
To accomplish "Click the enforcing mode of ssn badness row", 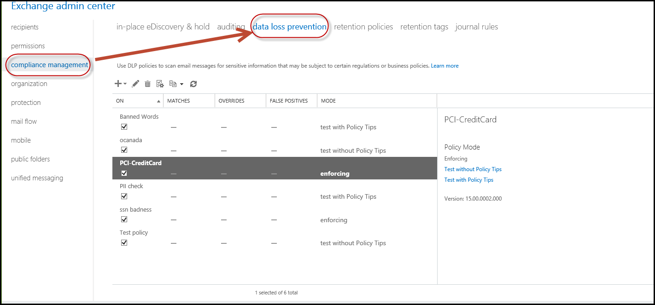I will pyautogui.click(x=334, y=220).
